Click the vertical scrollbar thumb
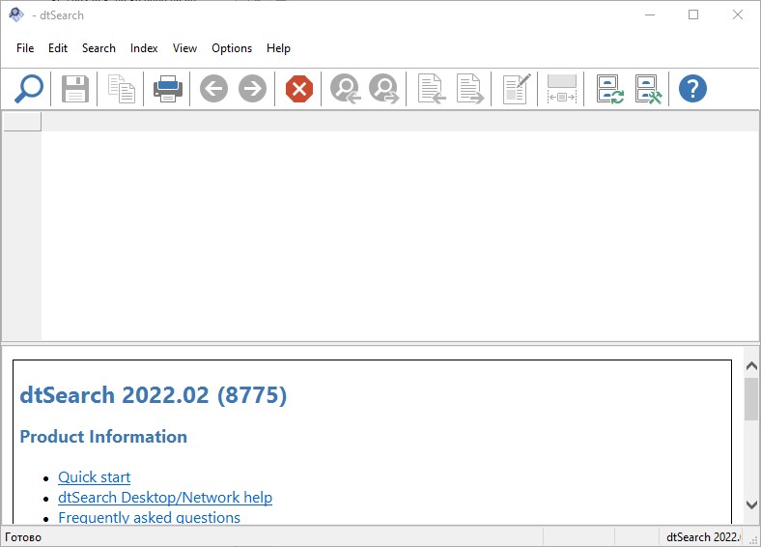The width and height of the screenshot is (761, 547). pos(751,398)
